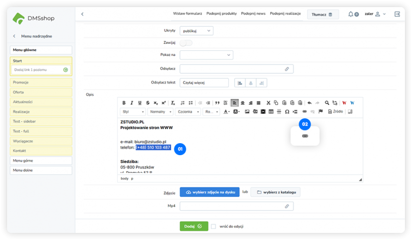
Task: Open the Ukryty 'publikuj' dropdown
Action: pyautogui.click(x=196, y=30)
